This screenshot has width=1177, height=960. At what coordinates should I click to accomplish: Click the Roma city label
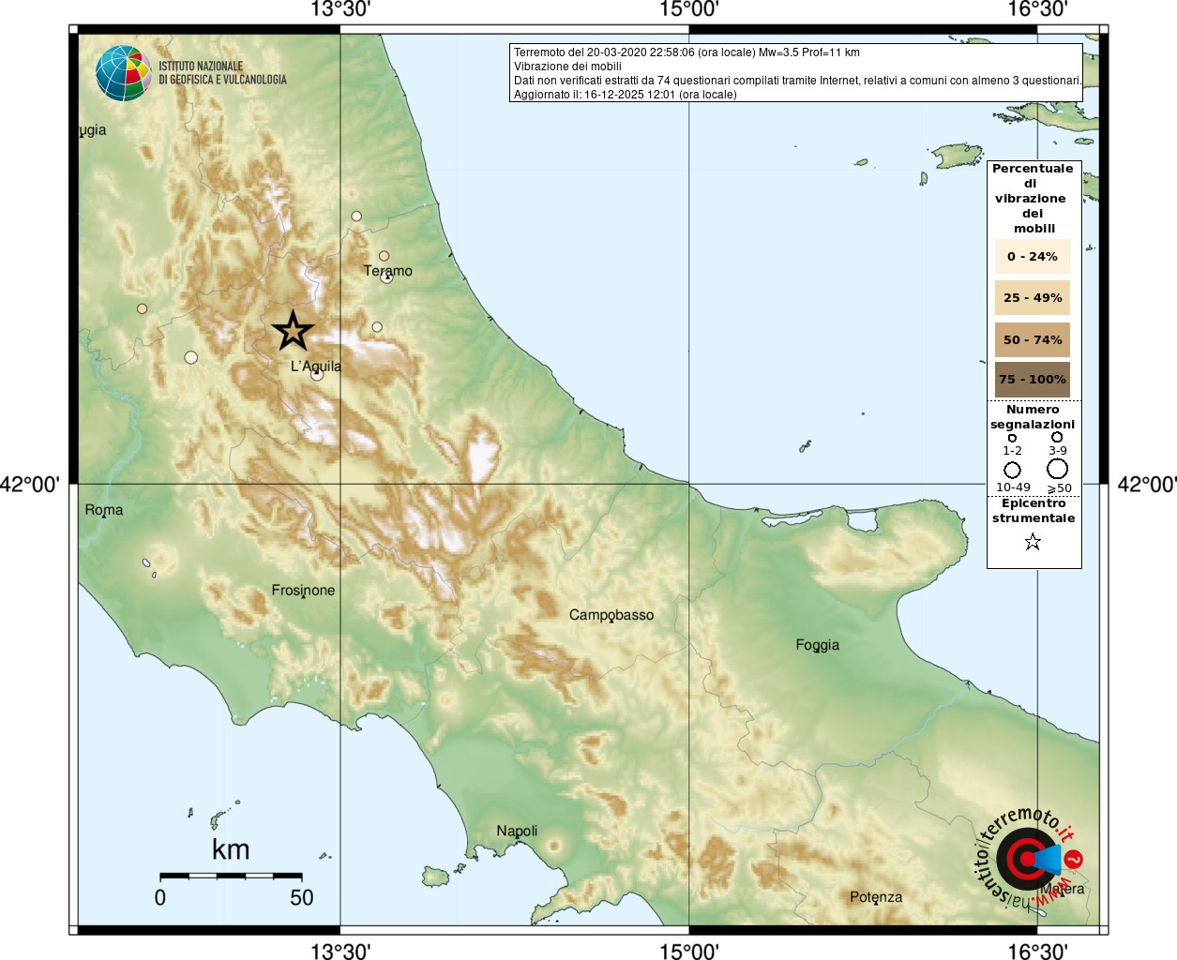104,510
